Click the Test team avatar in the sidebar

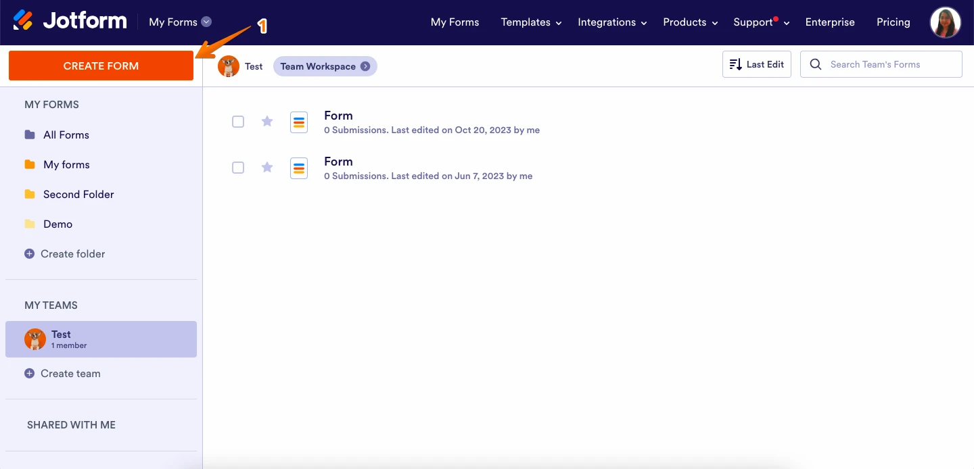[34, 339]
